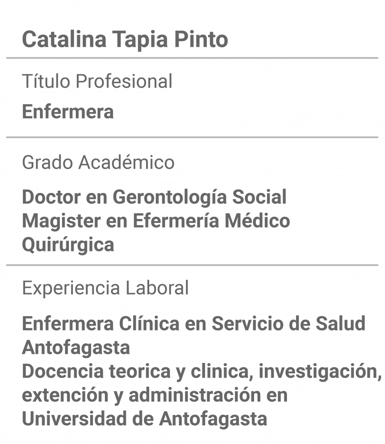Click the word Profesional in label
The height and width of the screenshot is (444, 385).
124,81
